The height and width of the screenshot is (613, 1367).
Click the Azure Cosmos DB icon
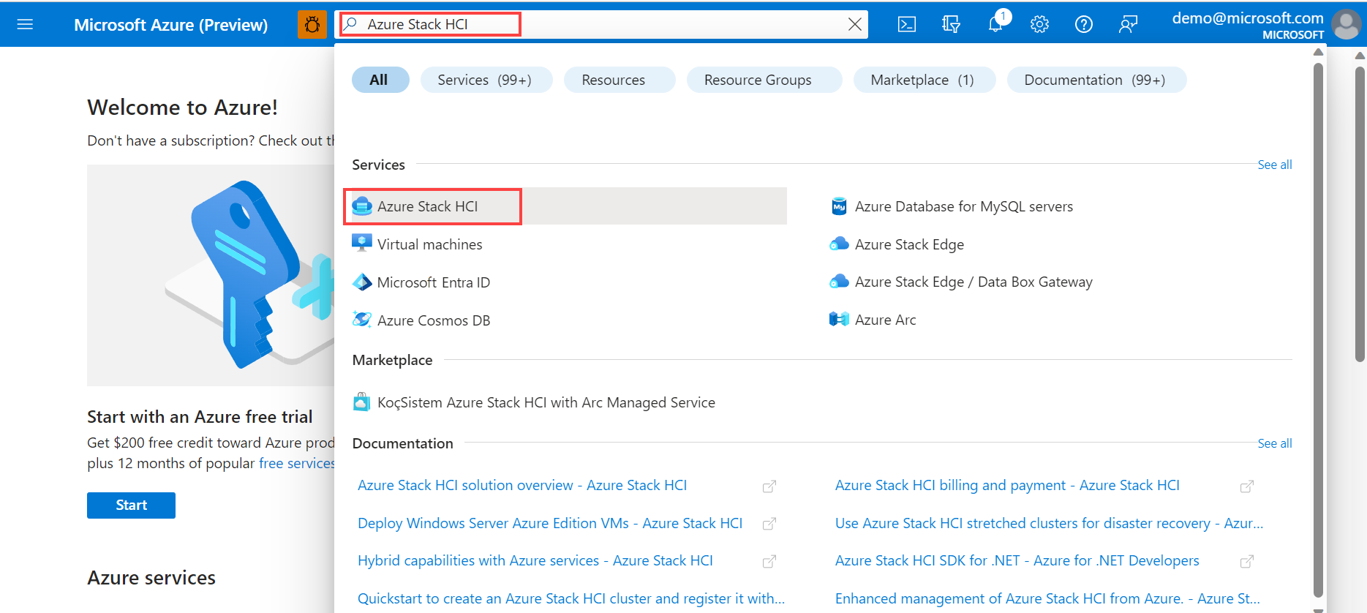tap(362, 320)
